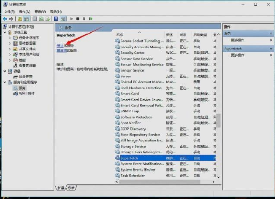275x199 pixels.
Task: Click the Start Service play icon
Action: click(x=71, y=19)
